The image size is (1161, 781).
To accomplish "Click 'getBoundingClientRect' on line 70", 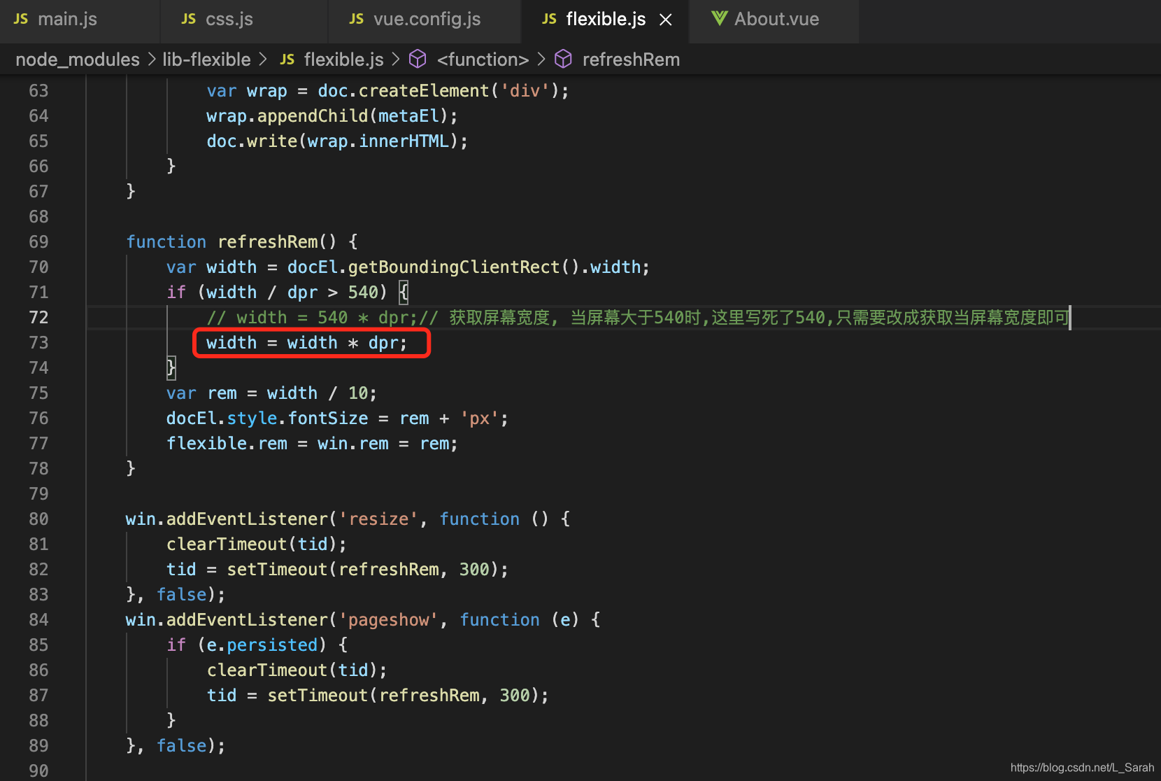I will (454, 267).
